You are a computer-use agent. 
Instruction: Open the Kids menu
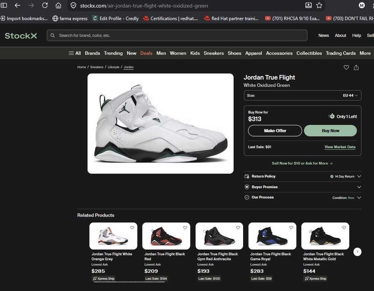tap(195, 53)
